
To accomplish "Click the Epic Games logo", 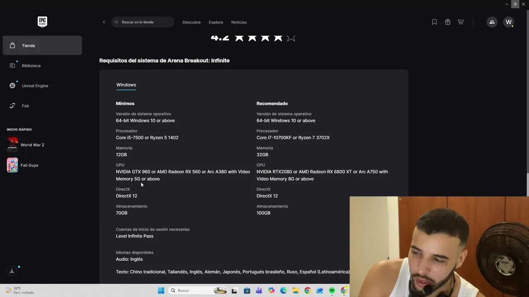I will click(x=42, y=22).
